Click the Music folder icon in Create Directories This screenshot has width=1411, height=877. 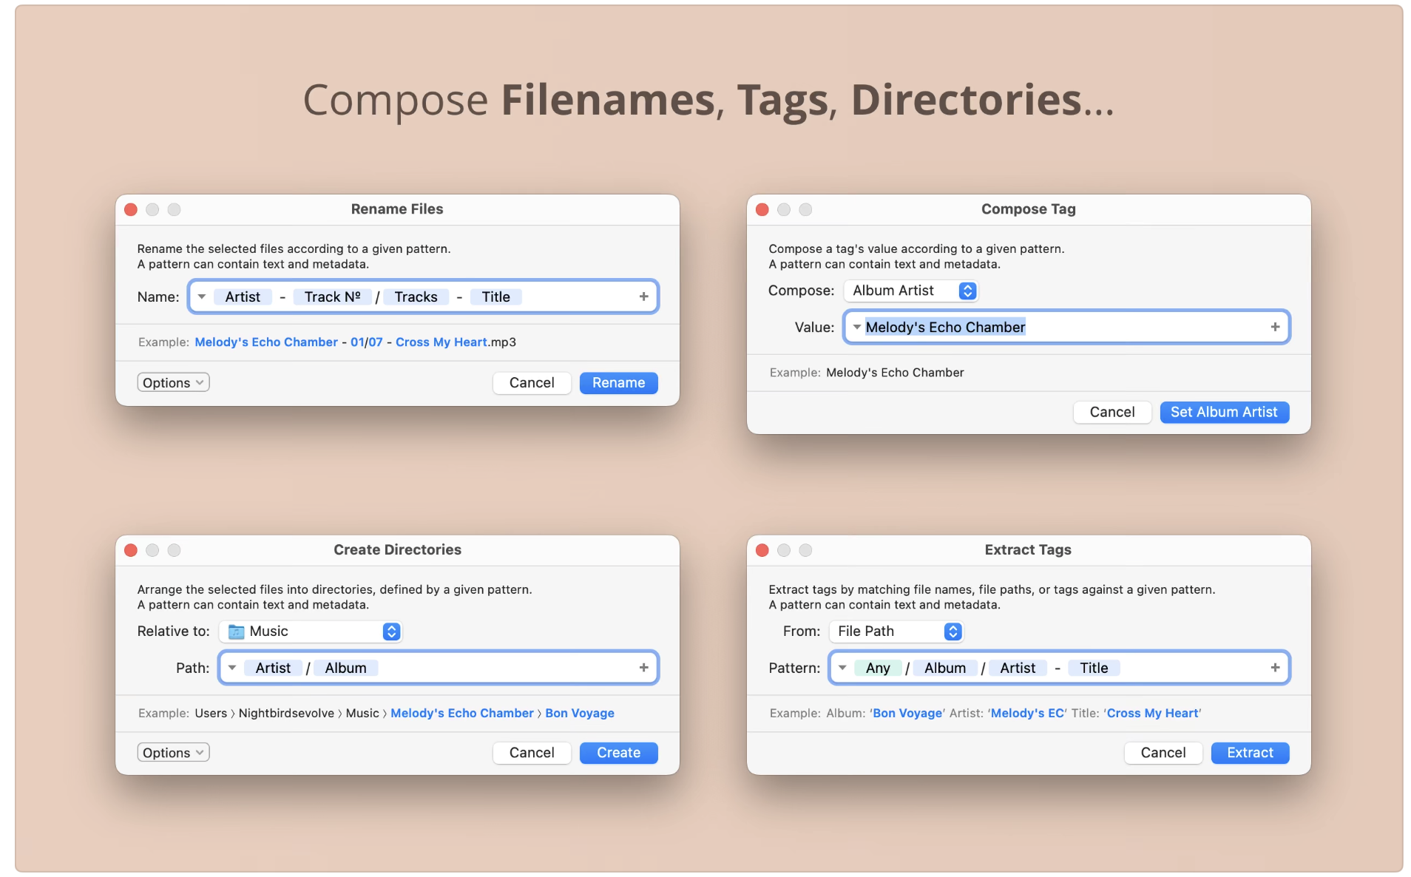click(x=234, y=631)
